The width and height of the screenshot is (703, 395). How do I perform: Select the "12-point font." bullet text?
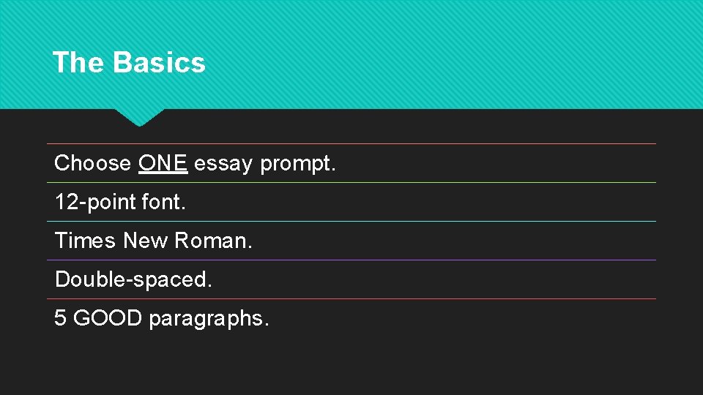pos(120,202)
